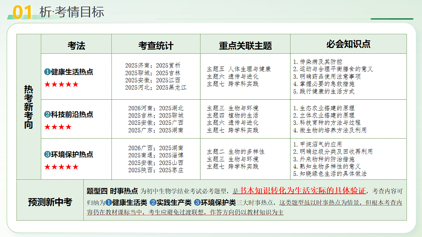The height and width of the screenshot is (237, 422).
Task: Click '2.立体农业搭建的原理'
Action: tap(324, 116)
